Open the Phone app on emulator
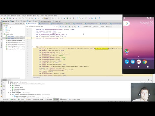This screenshot has width=155, height=116. 127,62
